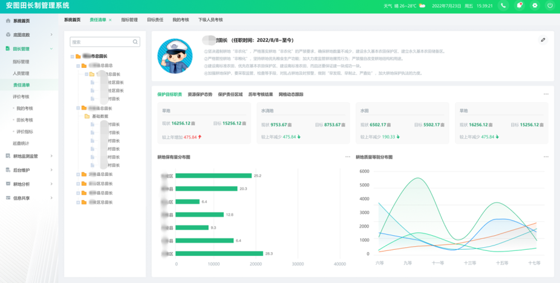This screenshot has width=560, height=283.
Task: Switch to the 指标管理 tab
Action: [x=129, y=20]
